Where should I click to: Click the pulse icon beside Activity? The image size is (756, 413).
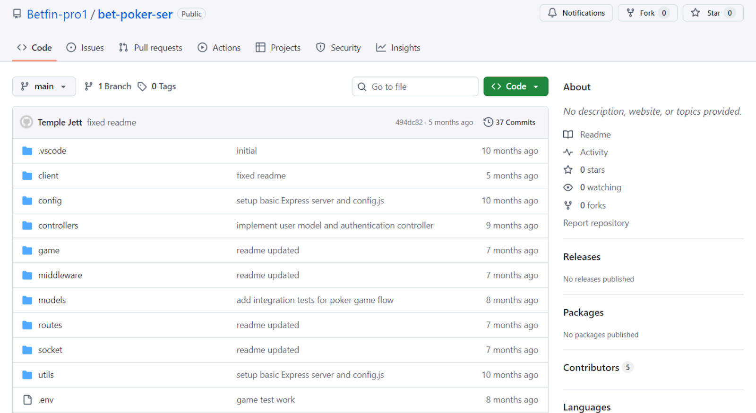click(568, 152)
